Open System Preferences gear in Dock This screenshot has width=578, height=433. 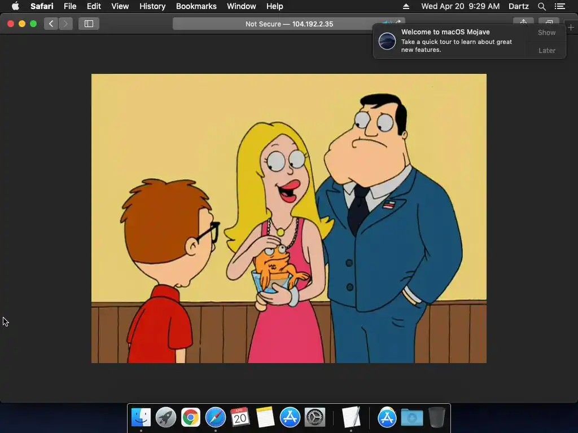(x=315, y=418)
